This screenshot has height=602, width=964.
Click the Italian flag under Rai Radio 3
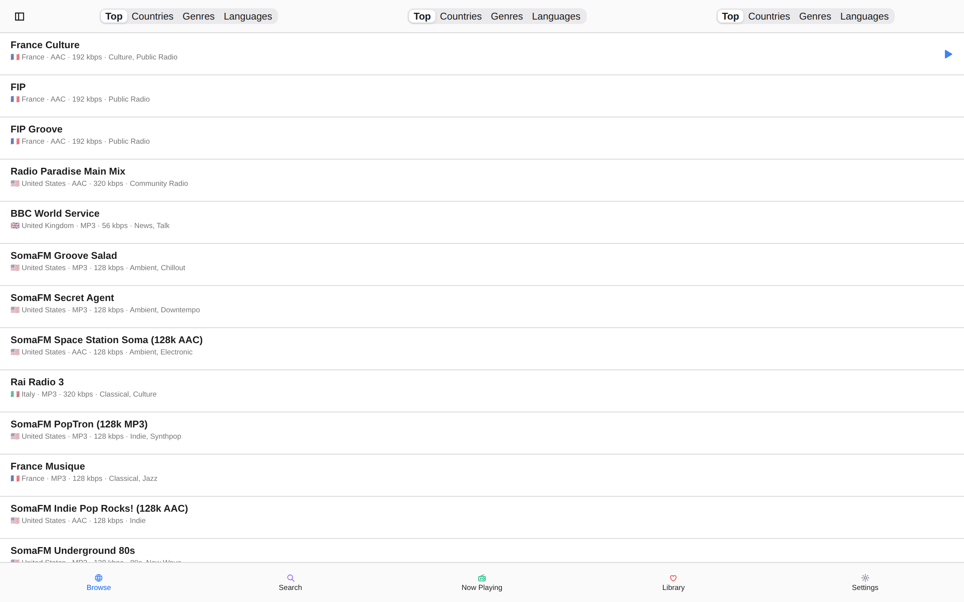pos(15,394)
